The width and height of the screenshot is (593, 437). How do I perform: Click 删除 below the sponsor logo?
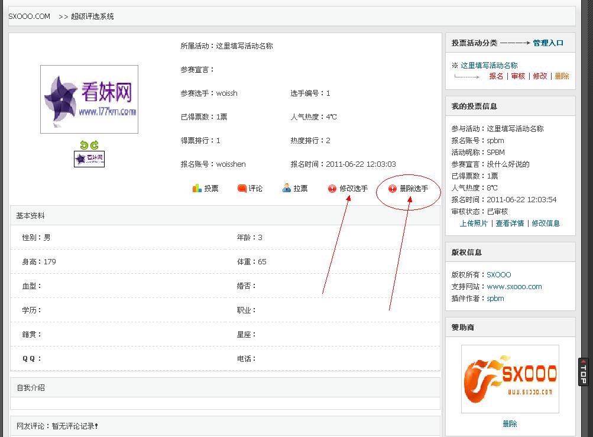[x=510, y=424]
